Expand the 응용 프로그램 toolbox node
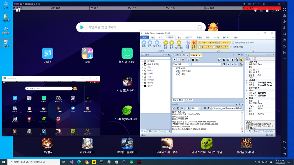The height and width of the screenshot is (165, 294). tap(142, 64)
